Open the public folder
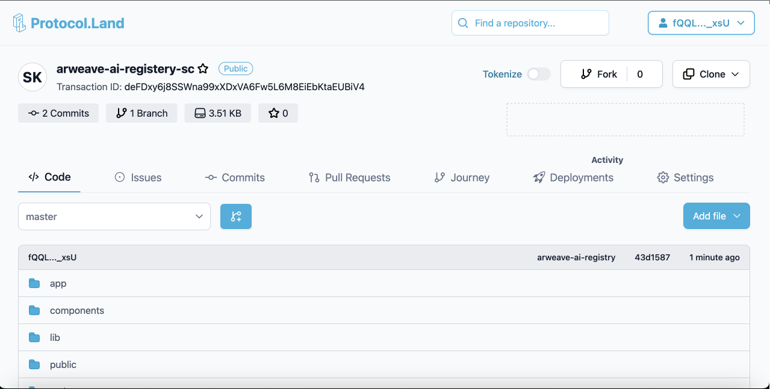This screenshot has width=770, height=389. [63, 364]
